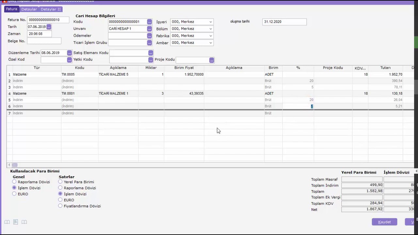Open Düzenleme Tarihi date picker button
The image size is (418, 235).
[69, 53]
